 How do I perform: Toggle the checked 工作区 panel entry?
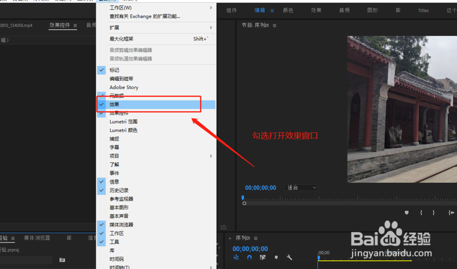(156, 233)
